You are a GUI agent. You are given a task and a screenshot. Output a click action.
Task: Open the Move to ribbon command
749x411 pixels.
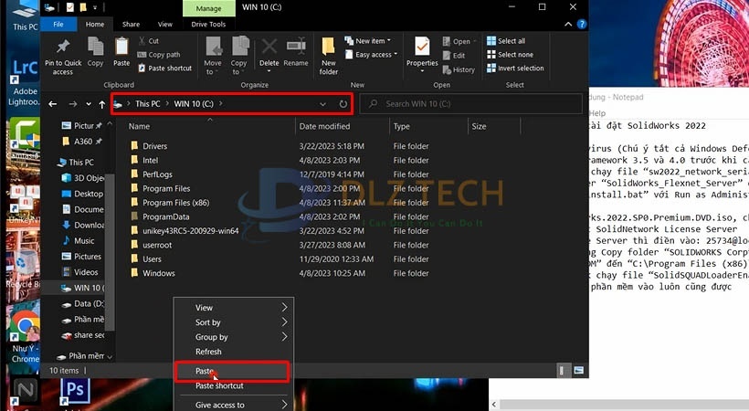213,57
